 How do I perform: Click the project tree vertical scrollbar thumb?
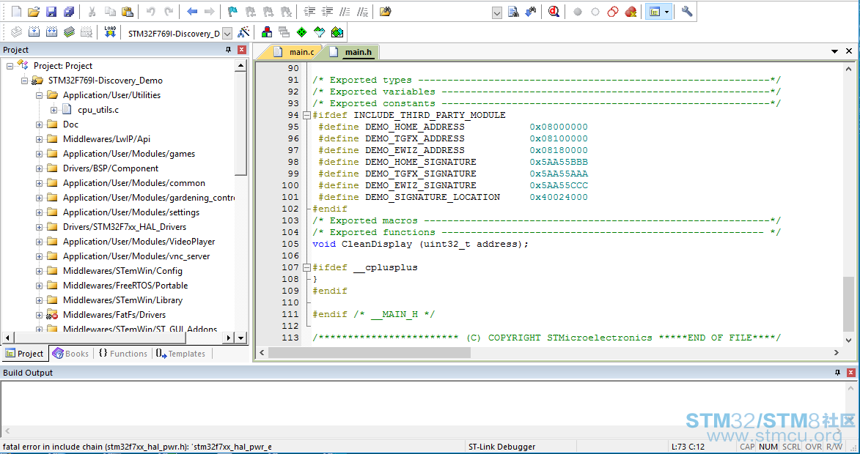pyautogui.click(x=240, y=124)
